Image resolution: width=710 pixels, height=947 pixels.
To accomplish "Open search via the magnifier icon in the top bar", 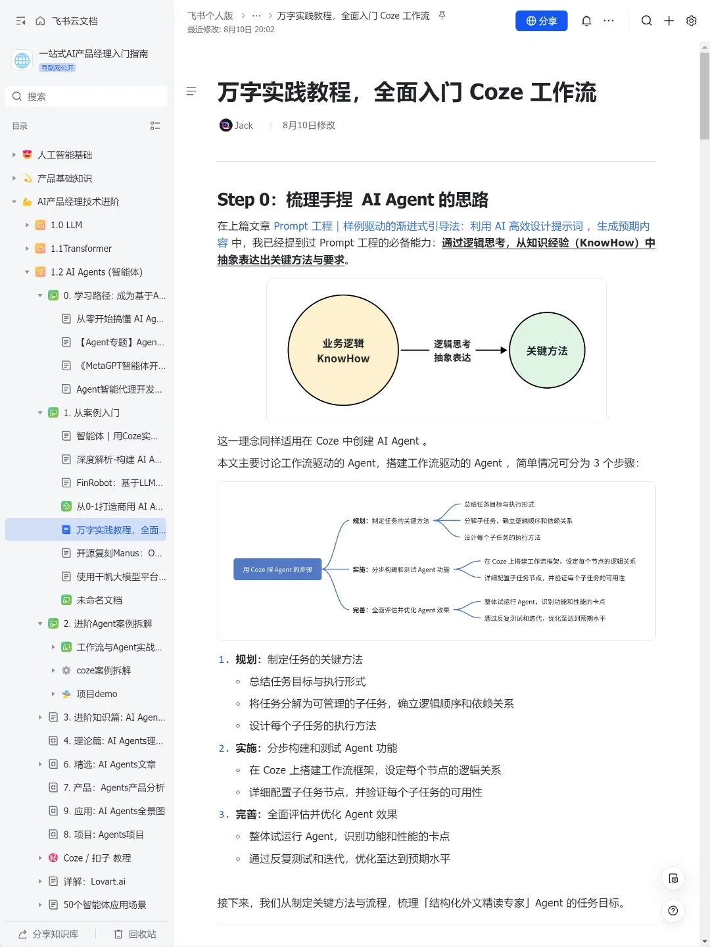I will coord(647,21).
